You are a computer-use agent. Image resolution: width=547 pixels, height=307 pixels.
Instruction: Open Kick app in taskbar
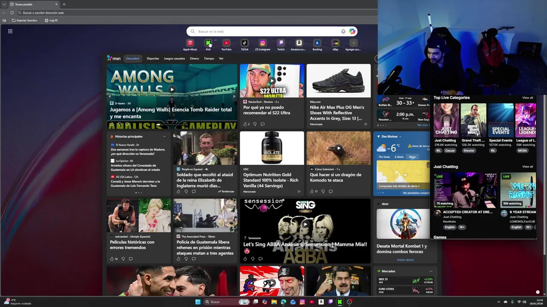pyautogui.click(x=340, y=302)
